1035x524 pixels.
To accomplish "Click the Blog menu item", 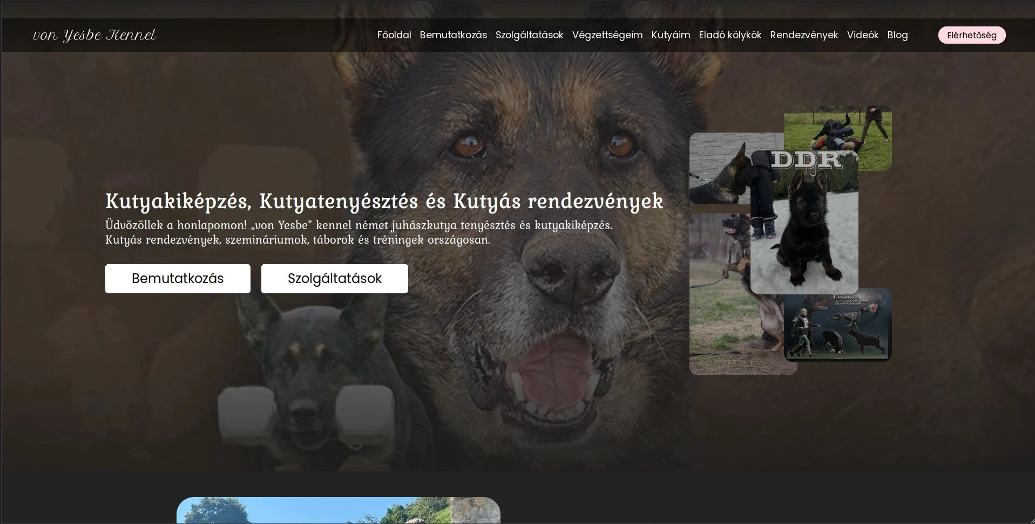I will 897,35.
